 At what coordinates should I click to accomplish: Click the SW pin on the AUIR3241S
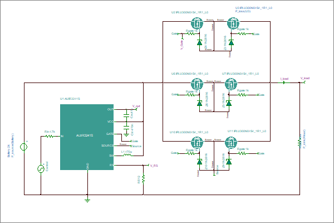111,156
